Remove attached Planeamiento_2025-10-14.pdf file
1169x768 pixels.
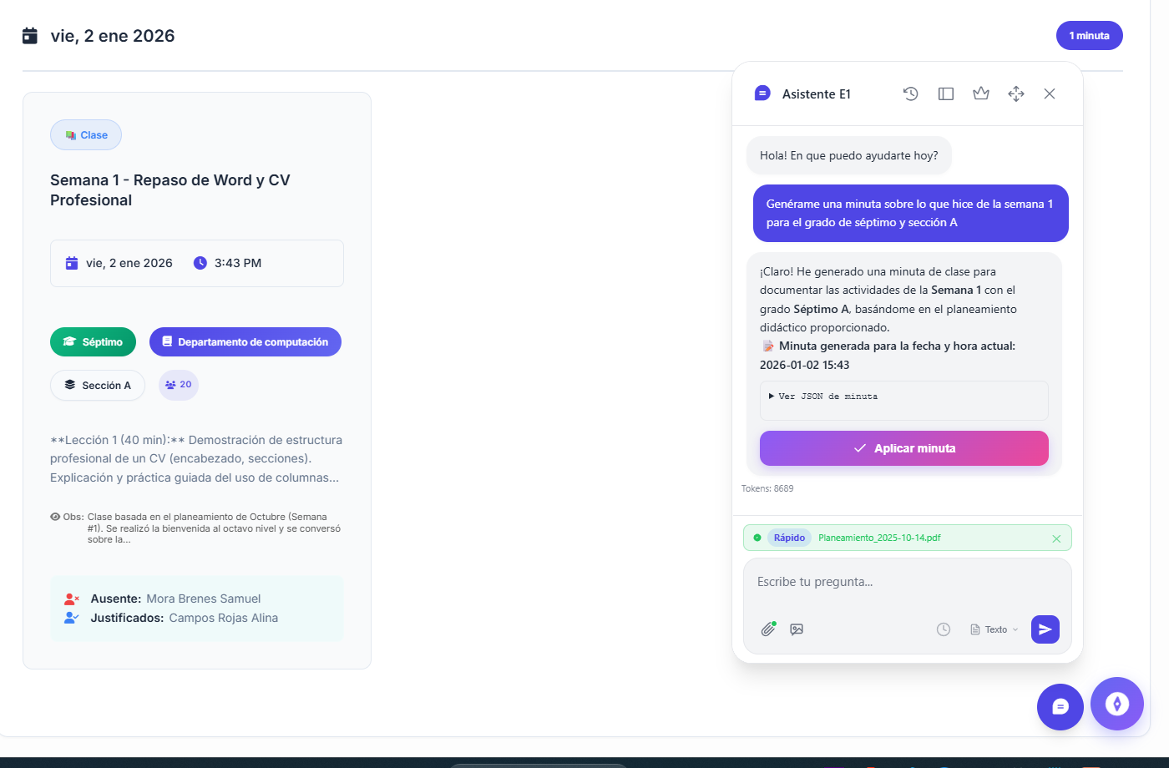tap(1056, 538)
